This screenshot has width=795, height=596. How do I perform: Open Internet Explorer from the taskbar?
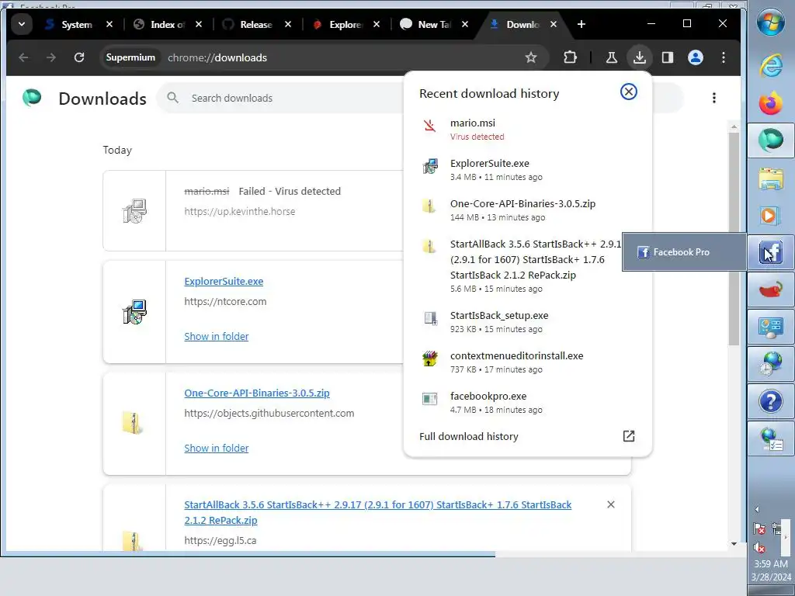tap(771, 65)
